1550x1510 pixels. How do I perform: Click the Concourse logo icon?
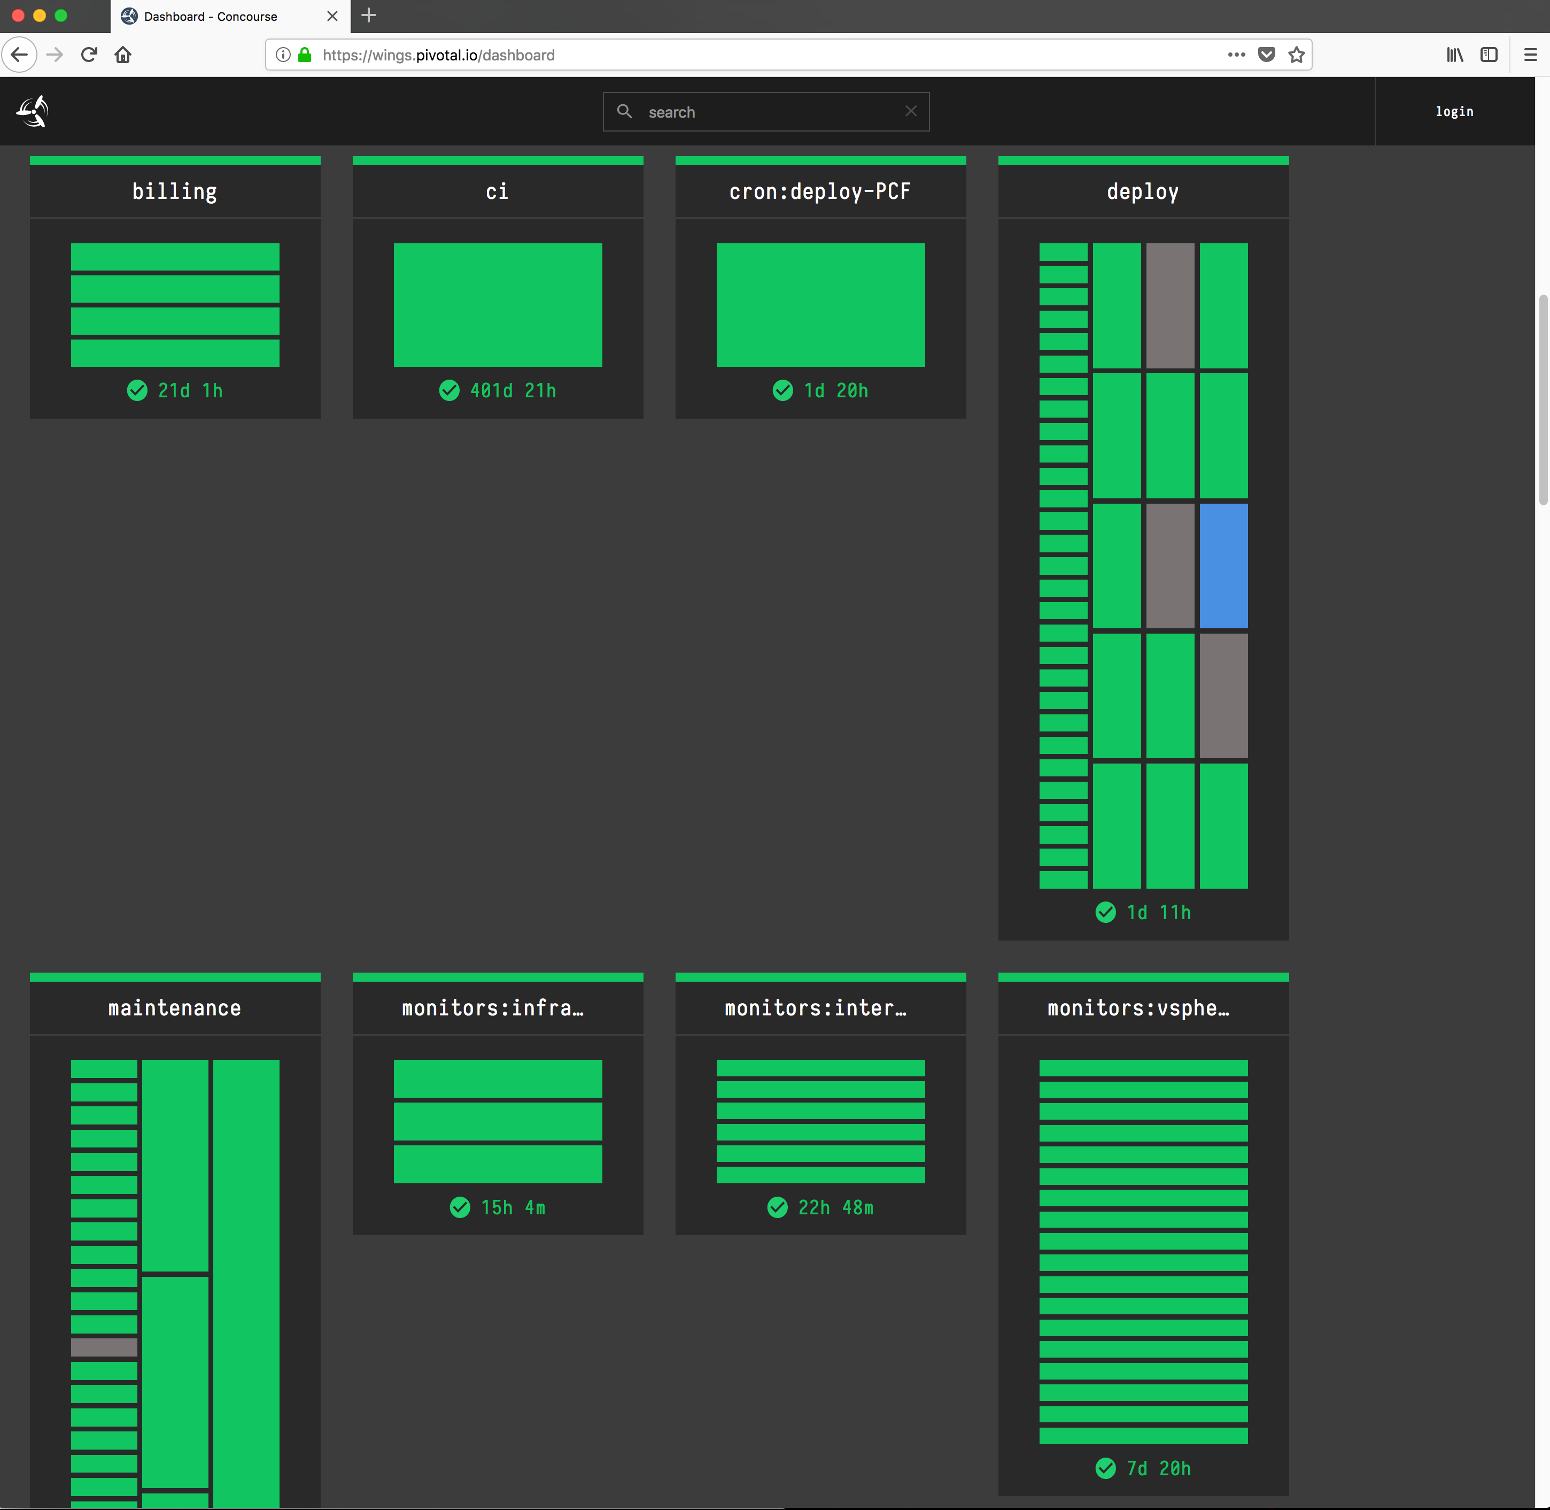click(32, 111)
